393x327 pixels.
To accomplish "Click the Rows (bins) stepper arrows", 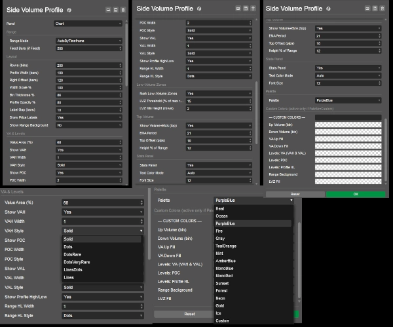I will [x=121, y=66].
